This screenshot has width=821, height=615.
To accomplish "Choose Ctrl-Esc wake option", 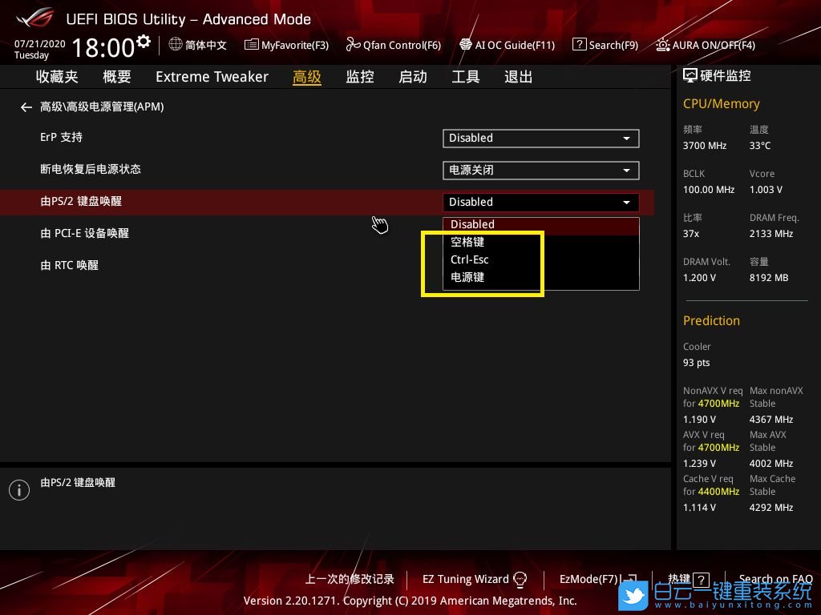I will pyautogui.click(x=470, y=259).
